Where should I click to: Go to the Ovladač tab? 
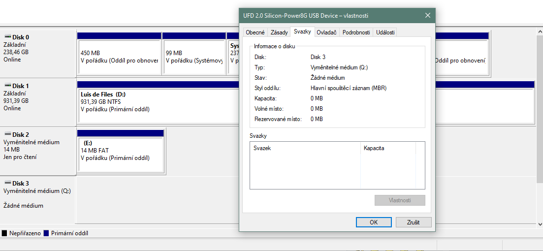pos(326,32)
